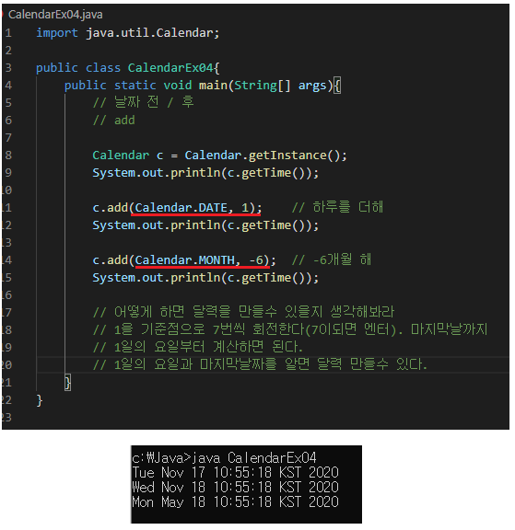
Task: Click 'Calendar.getInstance();' on line 8
Action: click(265, 156)
